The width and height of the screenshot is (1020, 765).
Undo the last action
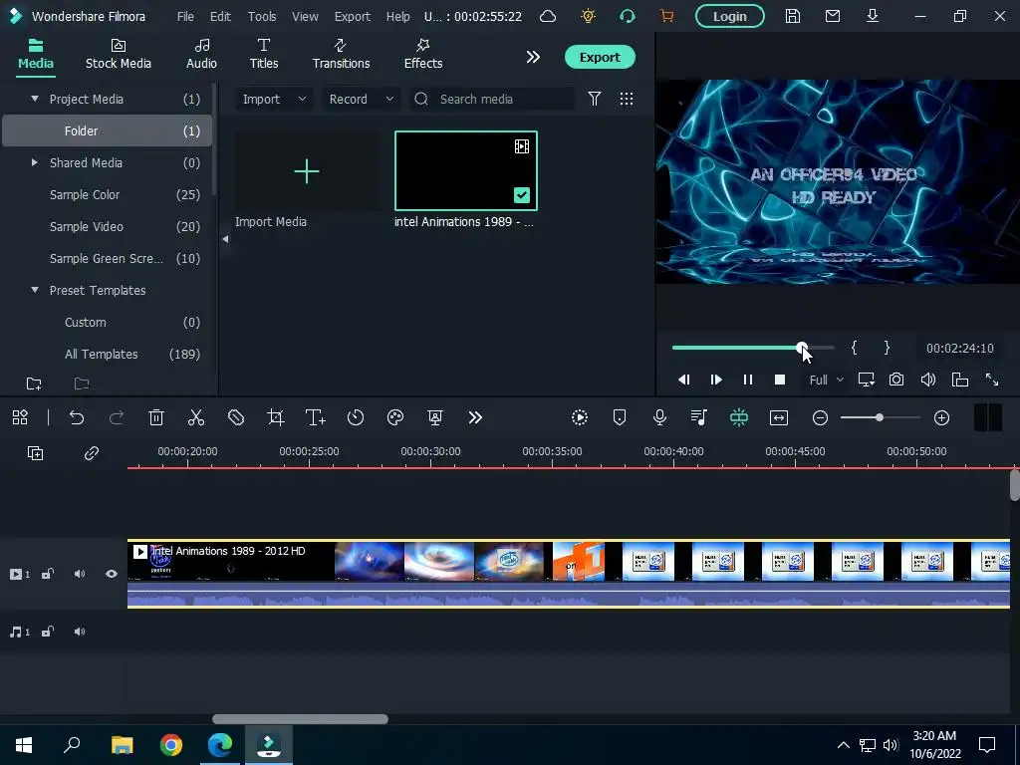click(x=77, y=417)
